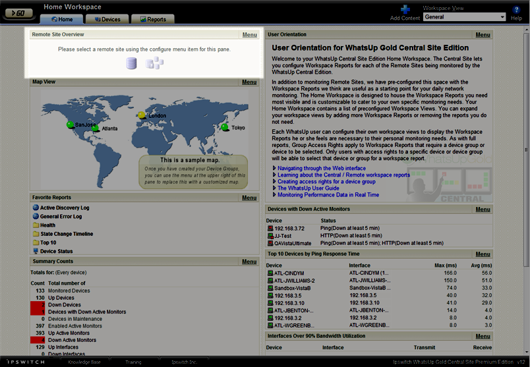Click the Tokyo green map marker
The height and width of the screenshot is (367, 530).
225,127
